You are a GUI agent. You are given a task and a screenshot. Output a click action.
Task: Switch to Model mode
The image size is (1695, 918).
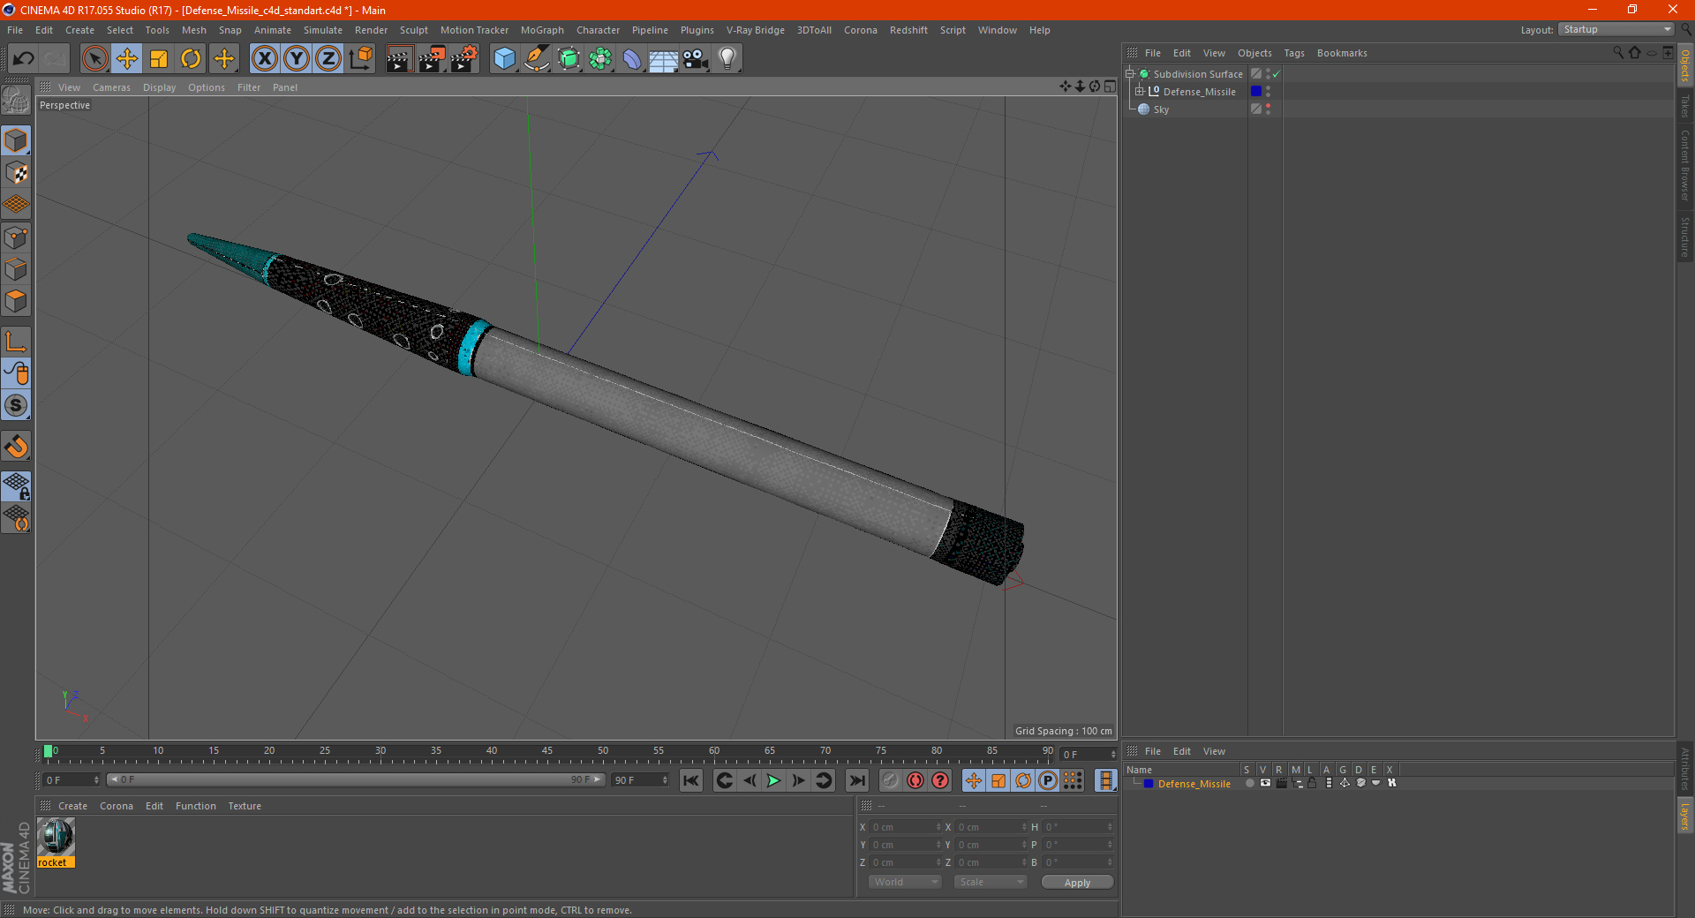coord(17,140)
